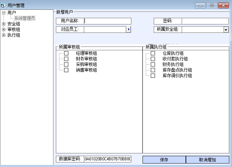Check the 销售审核组 checkbox

(x=66, y=70)
